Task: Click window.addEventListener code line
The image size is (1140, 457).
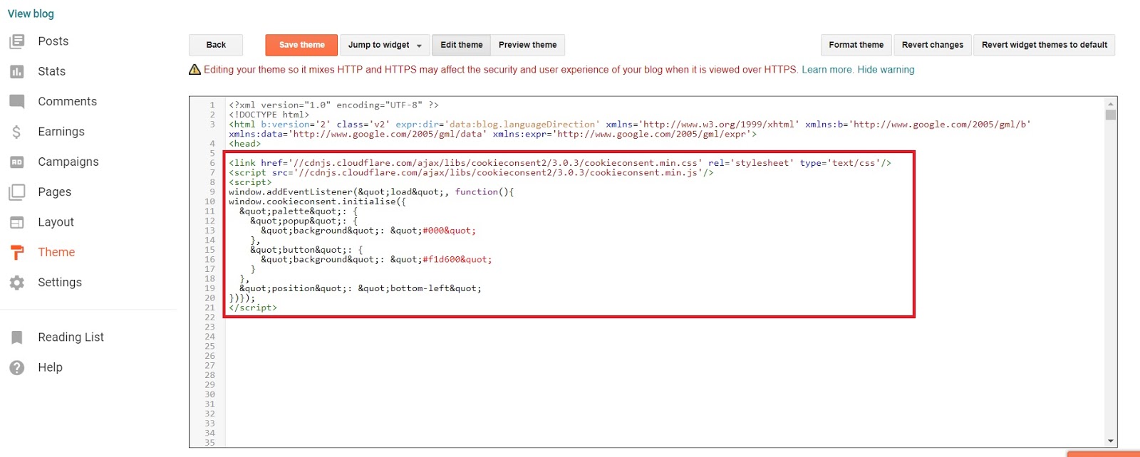Action: (x=371, y=192)
